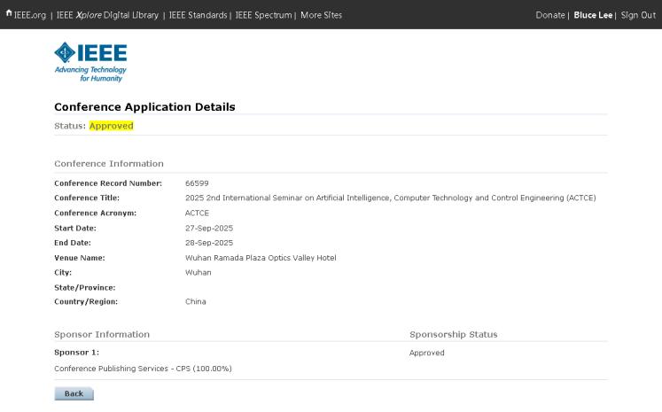Click Conference Publishing Services sponsor entry
The image size is (662, 412).
coord(143,368)
